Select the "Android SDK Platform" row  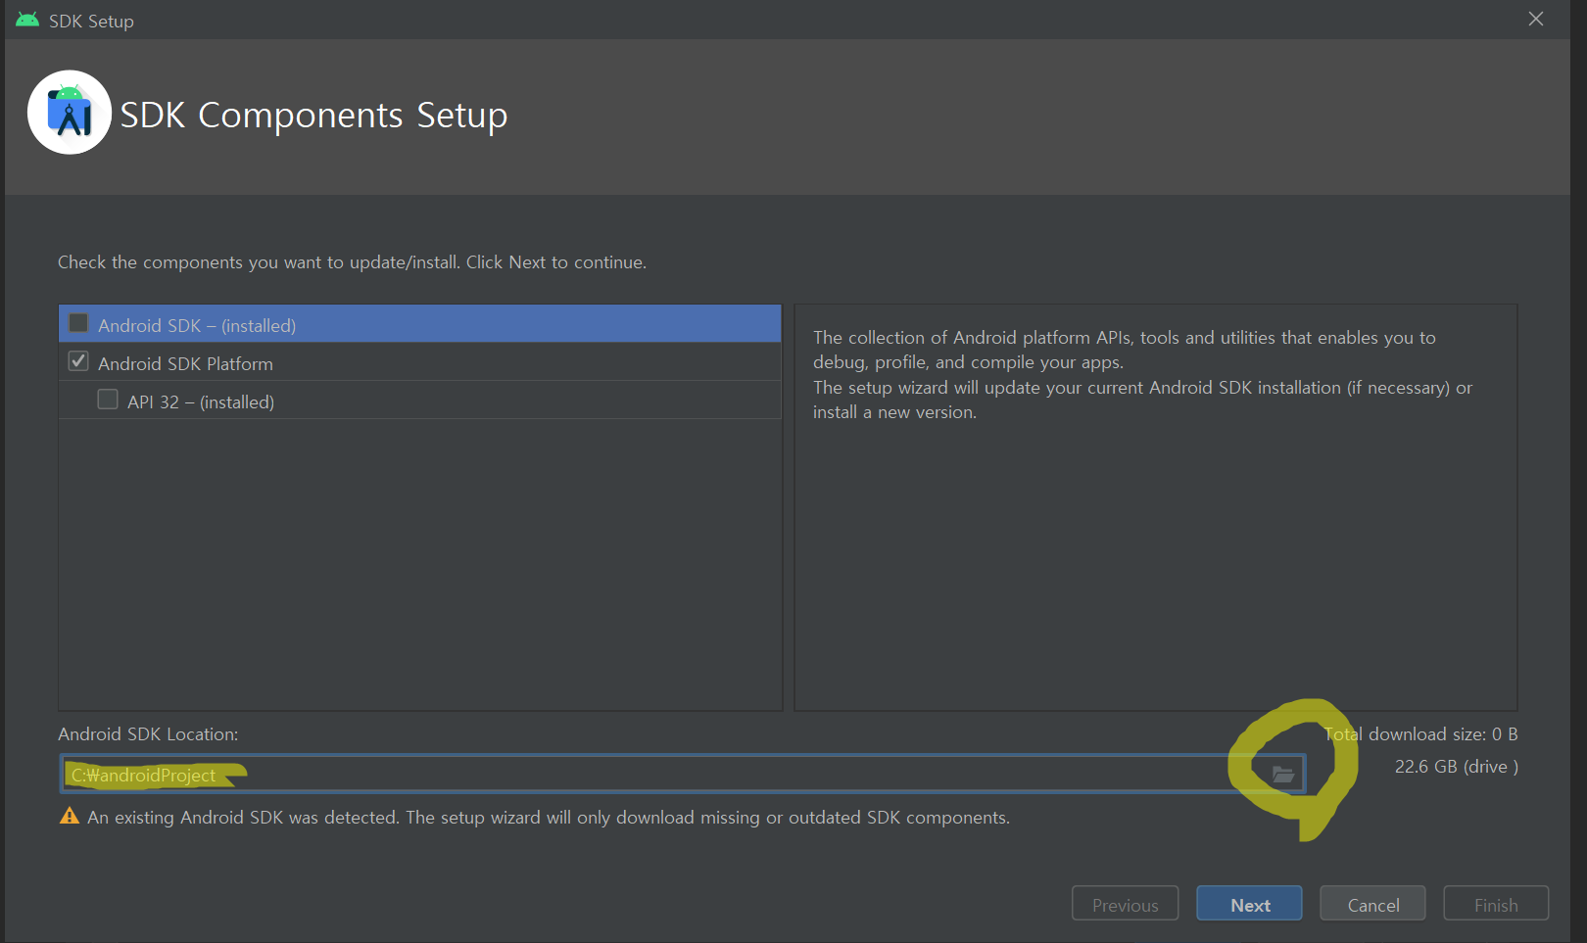tap(420, 362)
